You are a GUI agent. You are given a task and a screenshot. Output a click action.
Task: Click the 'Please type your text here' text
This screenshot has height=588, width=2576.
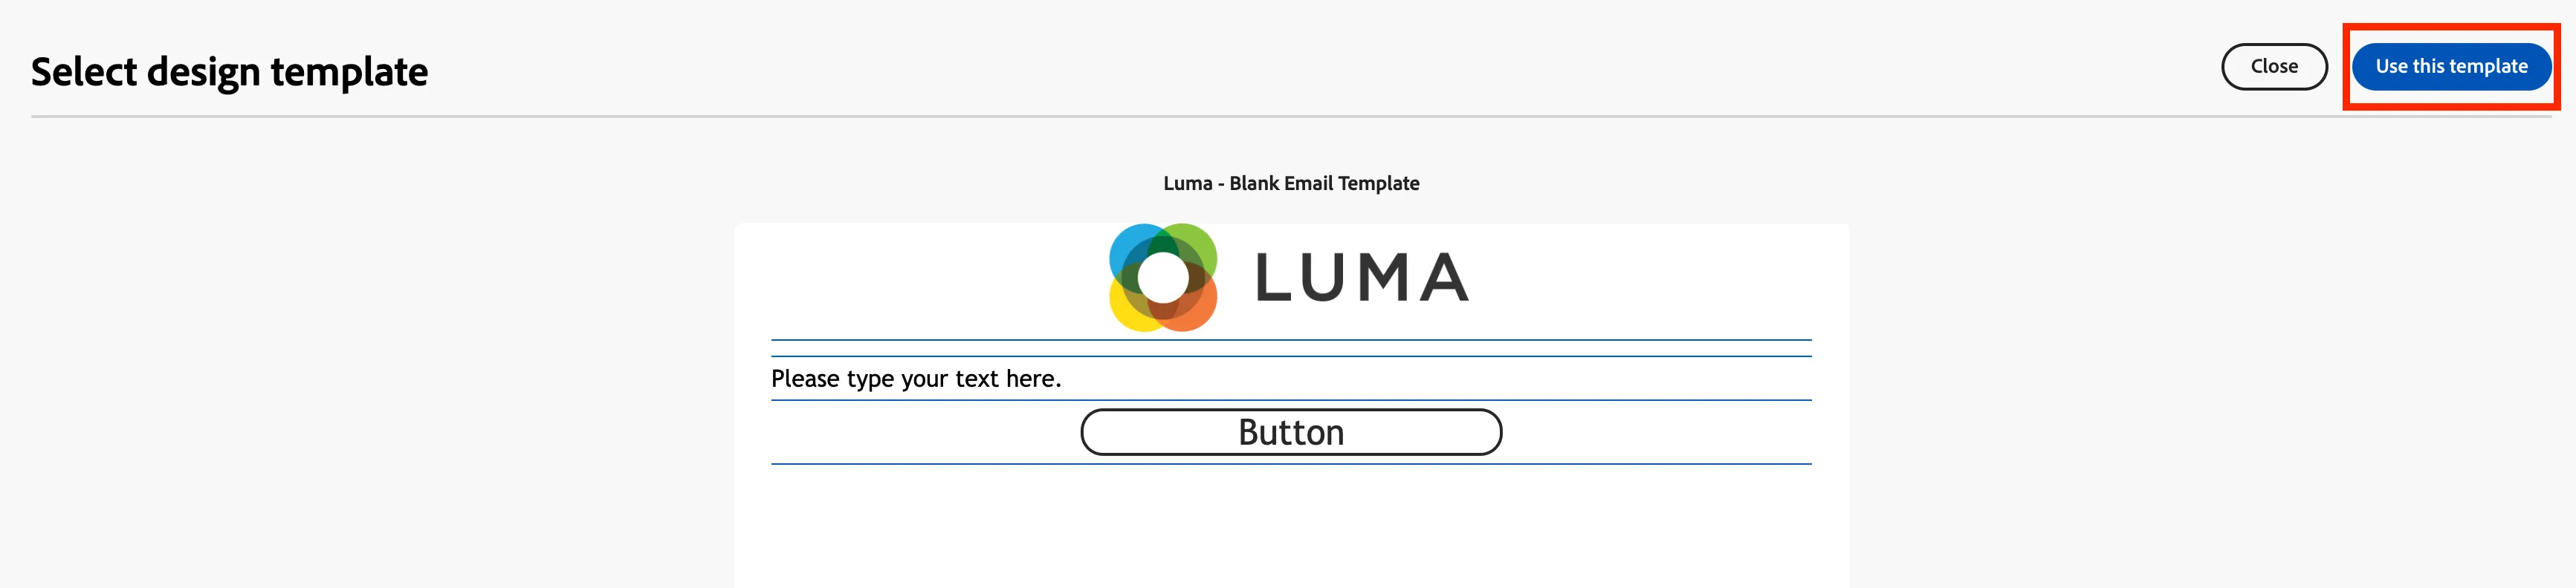(916, 379)
